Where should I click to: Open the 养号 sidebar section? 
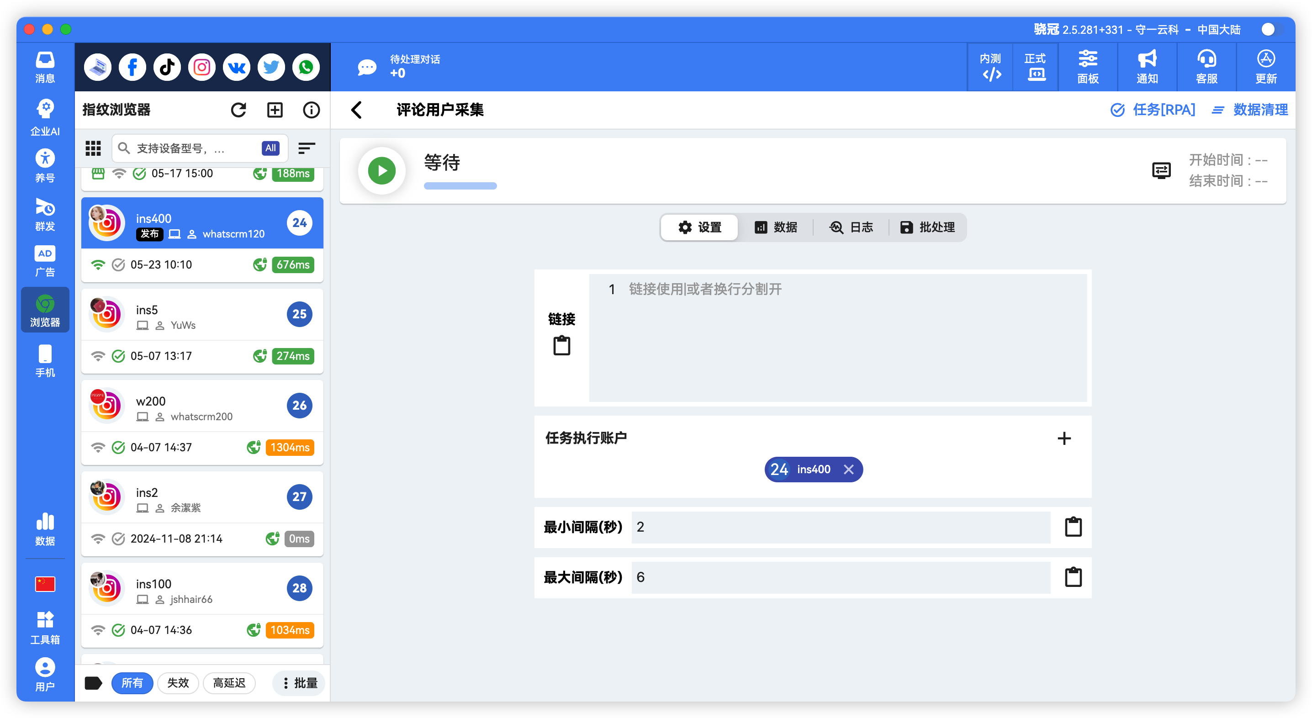[45, 166]
